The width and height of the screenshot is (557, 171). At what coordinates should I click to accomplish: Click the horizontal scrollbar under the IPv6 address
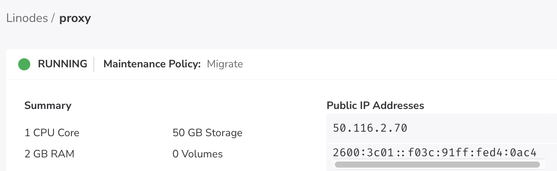pos(437,165)
